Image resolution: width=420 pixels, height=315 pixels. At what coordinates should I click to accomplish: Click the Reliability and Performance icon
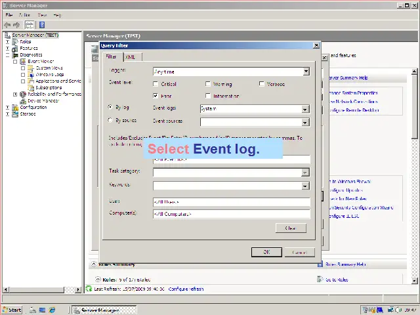coord(23,94)
